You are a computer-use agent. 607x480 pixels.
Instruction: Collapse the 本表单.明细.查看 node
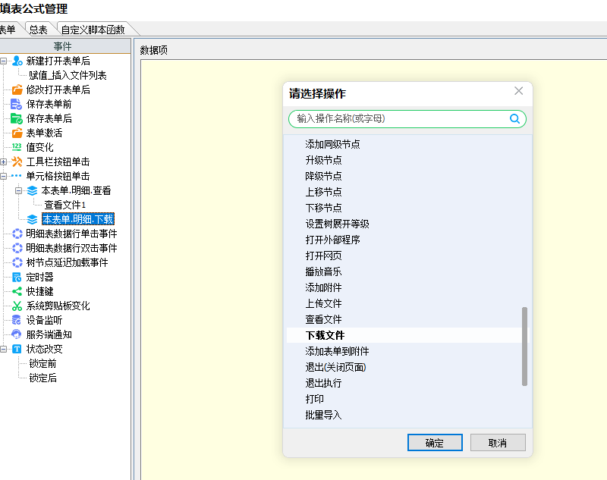[18, 190]
